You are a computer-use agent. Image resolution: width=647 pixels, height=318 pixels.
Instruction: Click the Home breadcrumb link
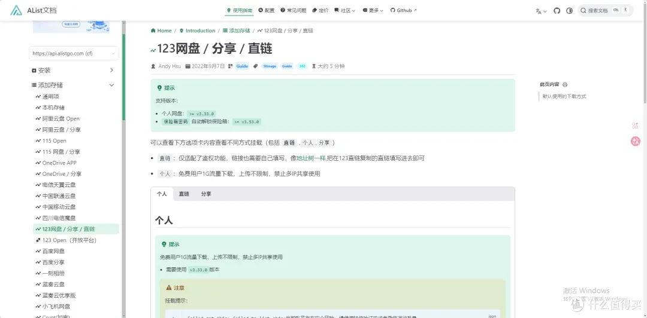161,30
